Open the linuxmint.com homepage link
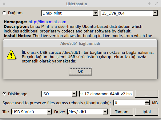The width and height of the screenshot is (161, 120). pos(47,22)
